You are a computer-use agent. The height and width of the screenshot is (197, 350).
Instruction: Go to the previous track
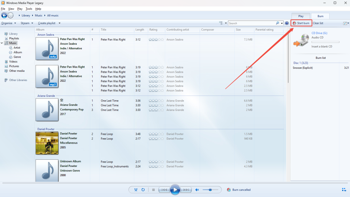click(x=165, y=190)
